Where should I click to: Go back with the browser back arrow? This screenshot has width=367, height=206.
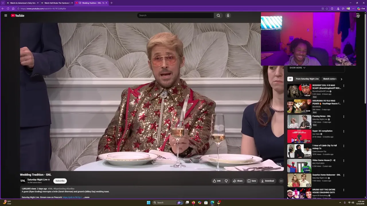click(3, 9)
